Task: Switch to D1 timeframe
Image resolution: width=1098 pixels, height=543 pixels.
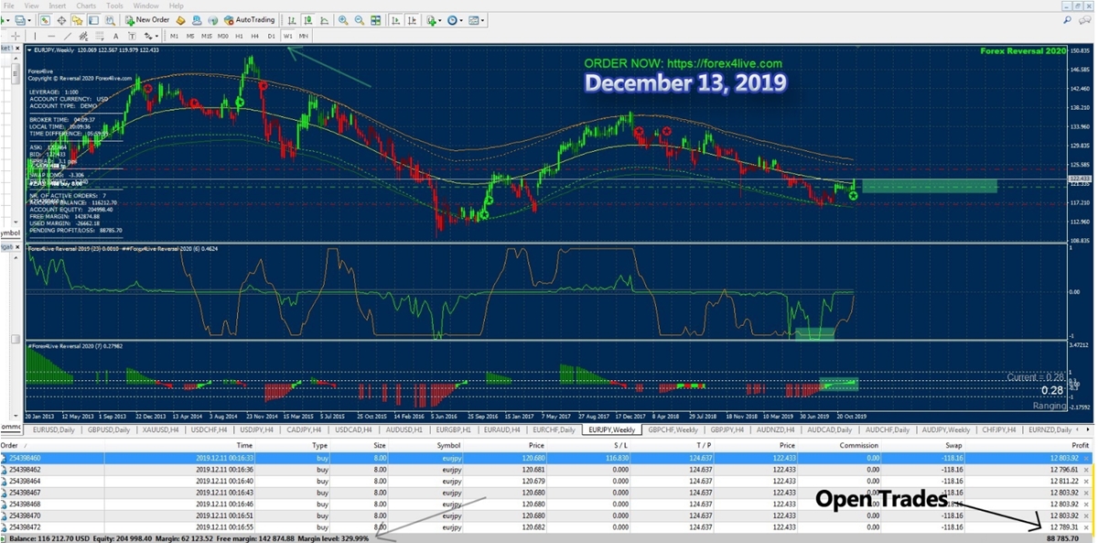Action: pyautogui.click(x=271, y=36)
